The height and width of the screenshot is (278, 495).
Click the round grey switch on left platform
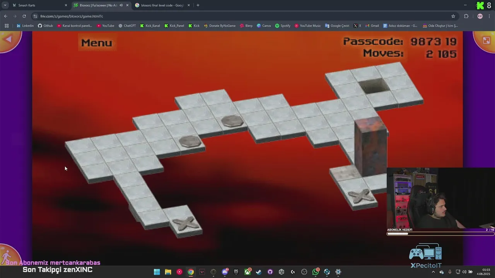click(x=190, y=141)
